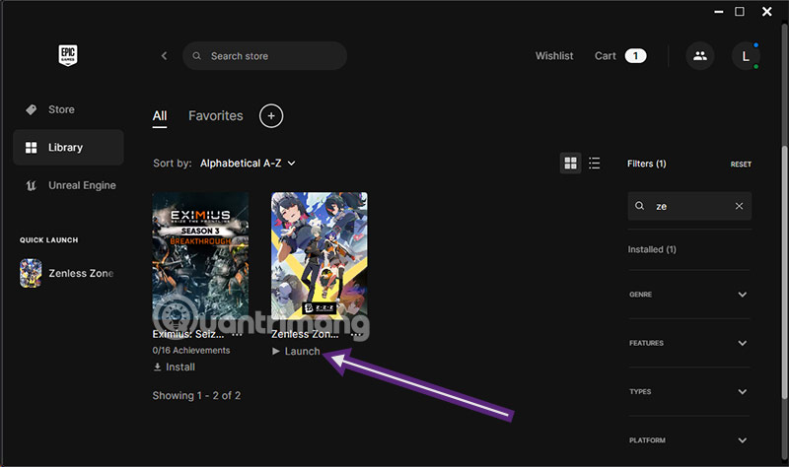
Task: Open the Wishlist page
Action: point(554,56)
